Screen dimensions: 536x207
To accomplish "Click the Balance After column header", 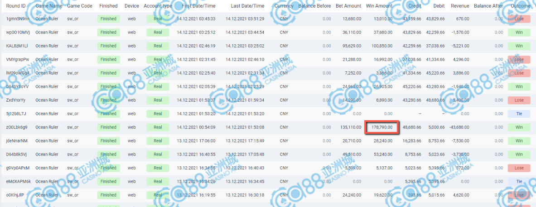I will pos(488,6).
